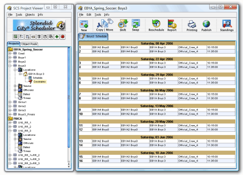
Task: Click the Splendid City Scheduler logo banner
Action: pos(39,25)
